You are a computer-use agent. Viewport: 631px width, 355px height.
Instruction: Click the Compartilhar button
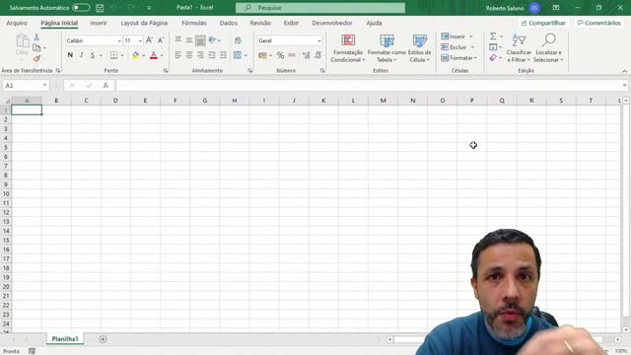543,24
